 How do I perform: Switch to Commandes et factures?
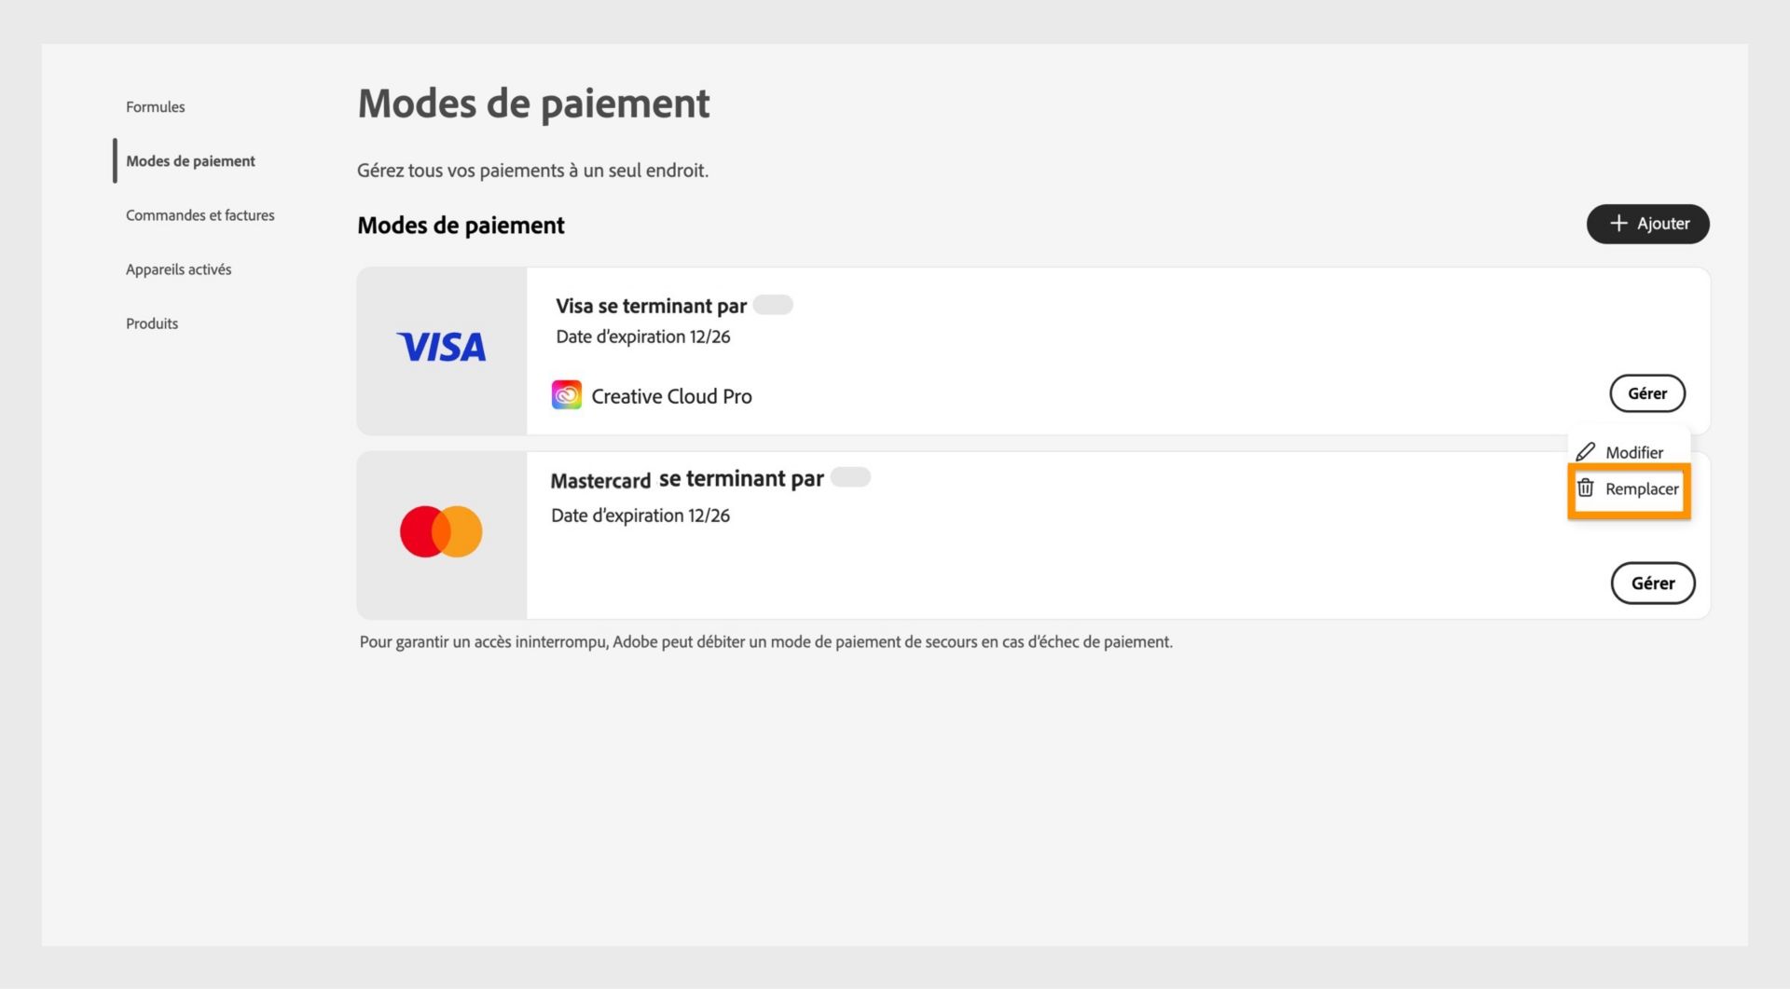tap(200, 214)
